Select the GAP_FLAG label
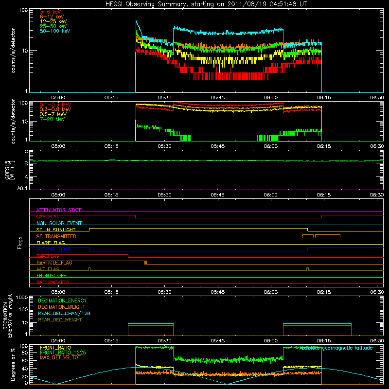The image size is (389, 389). (48, 216)
